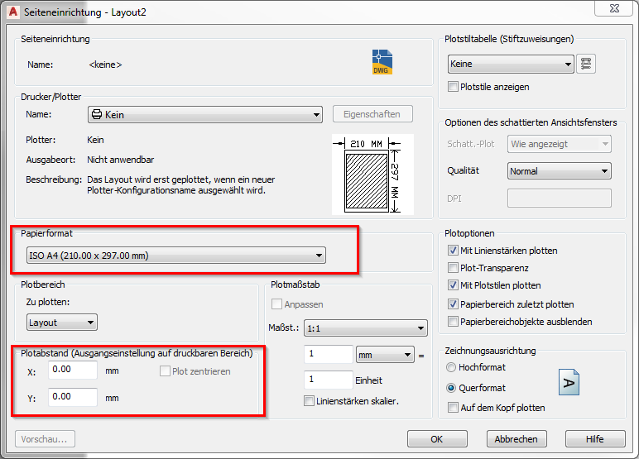
Task: Click the Abbrechen button
Action: pos(516,439)
